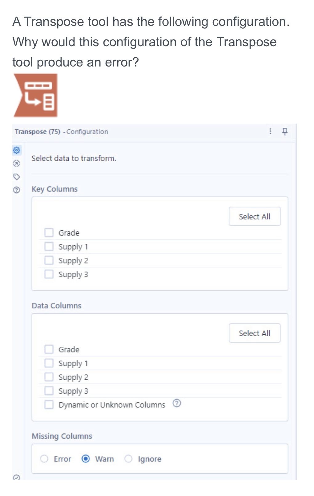Click the Transpose tool icon image
The image size is (314, 496).
tap(36, 95)
